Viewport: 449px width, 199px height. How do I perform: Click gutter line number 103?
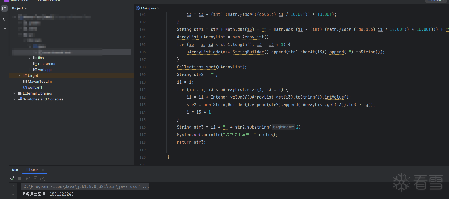142,30
